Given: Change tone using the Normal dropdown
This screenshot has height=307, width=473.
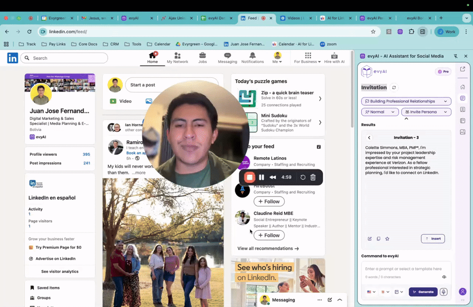Looking at the screenshot, I should [x=380, y=111].
